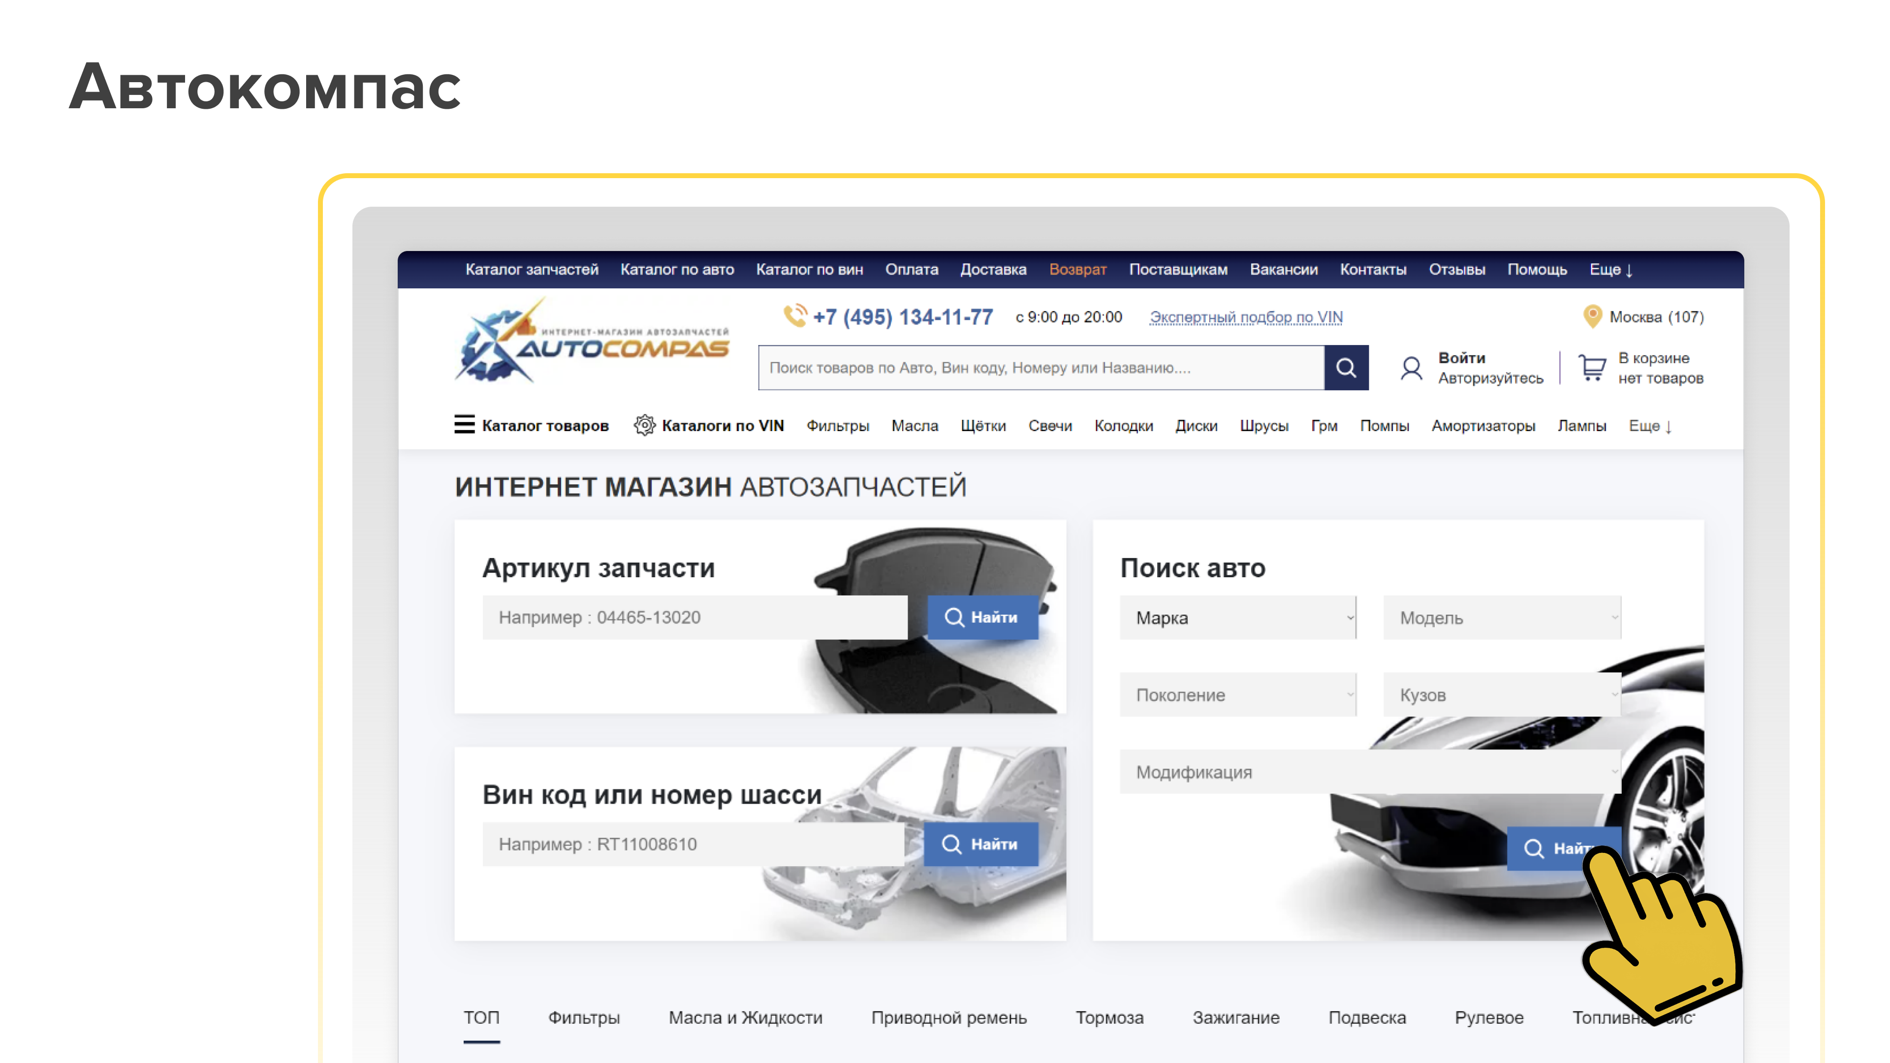This screenshot has height=1063, width=1890.
Task: Switch to Масла и Жидкости tab
Action: click(745, 1018)
